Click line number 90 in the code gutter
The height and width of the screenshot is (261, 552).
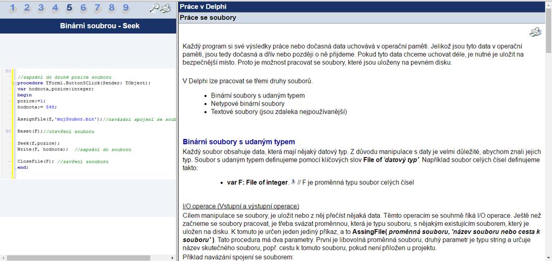click(x=8, y=131)
